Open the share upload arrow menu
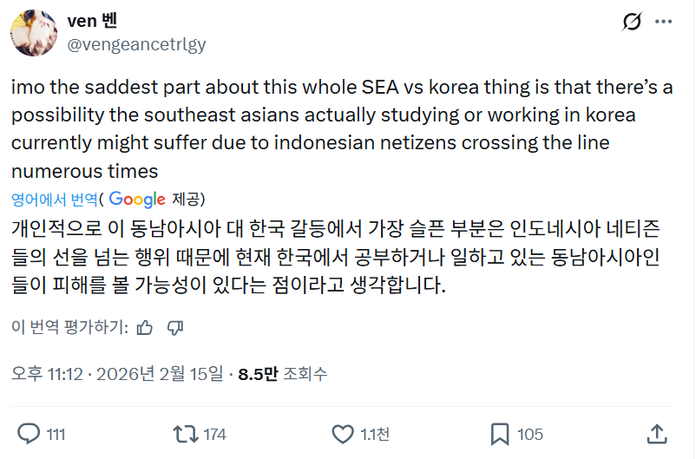The image size is (696, 459). pyautogui.click(x=657, y=433)
